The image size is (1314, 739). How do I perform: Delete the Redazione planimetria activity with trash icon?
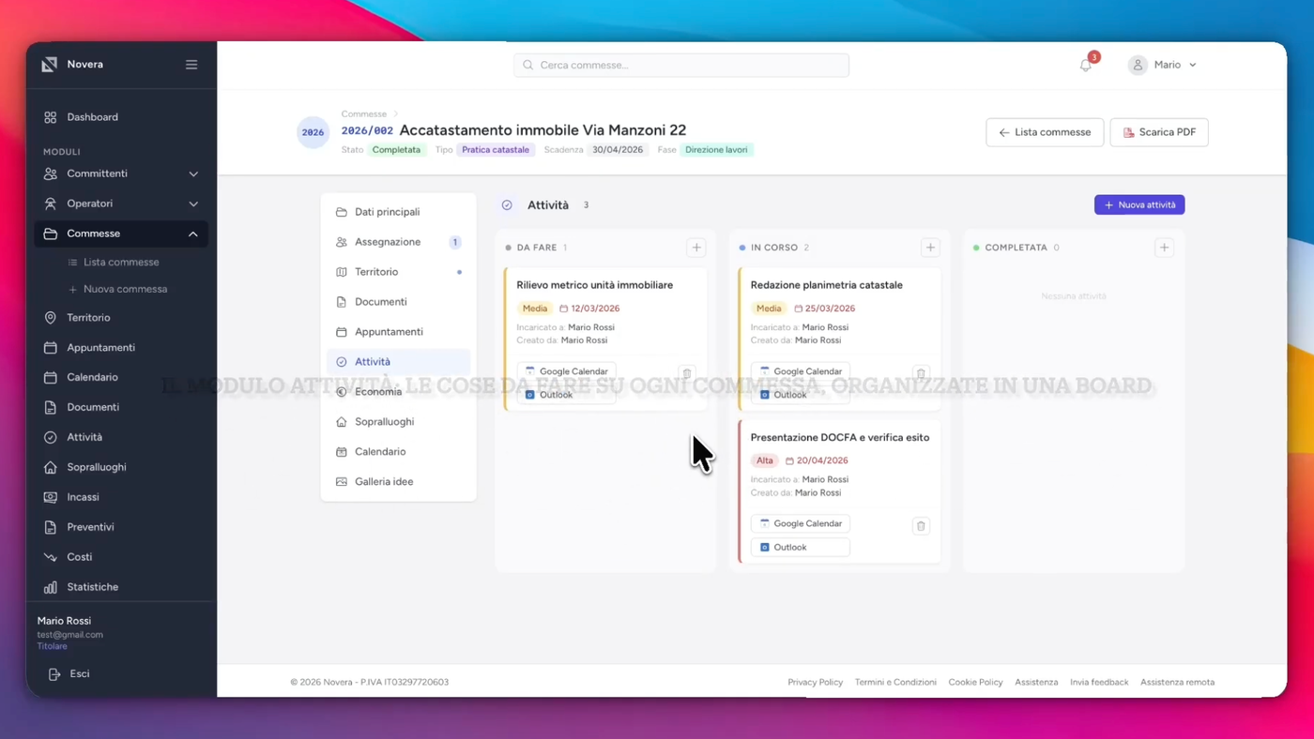click(921, 373)
